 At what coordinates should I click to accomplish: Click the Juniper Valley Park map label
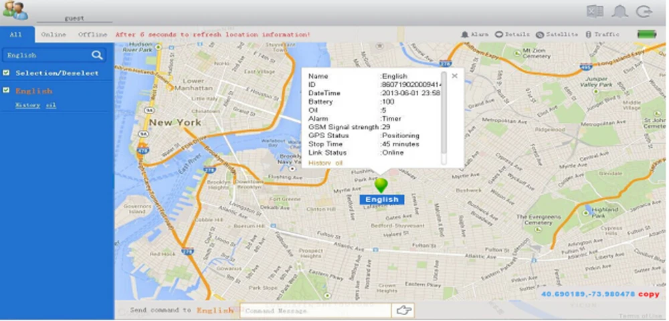596,81
